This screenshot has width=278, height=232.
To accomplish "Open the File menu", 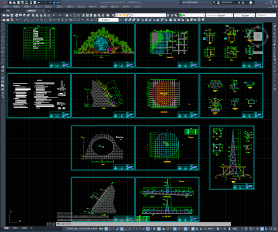I will coord(6,6).
